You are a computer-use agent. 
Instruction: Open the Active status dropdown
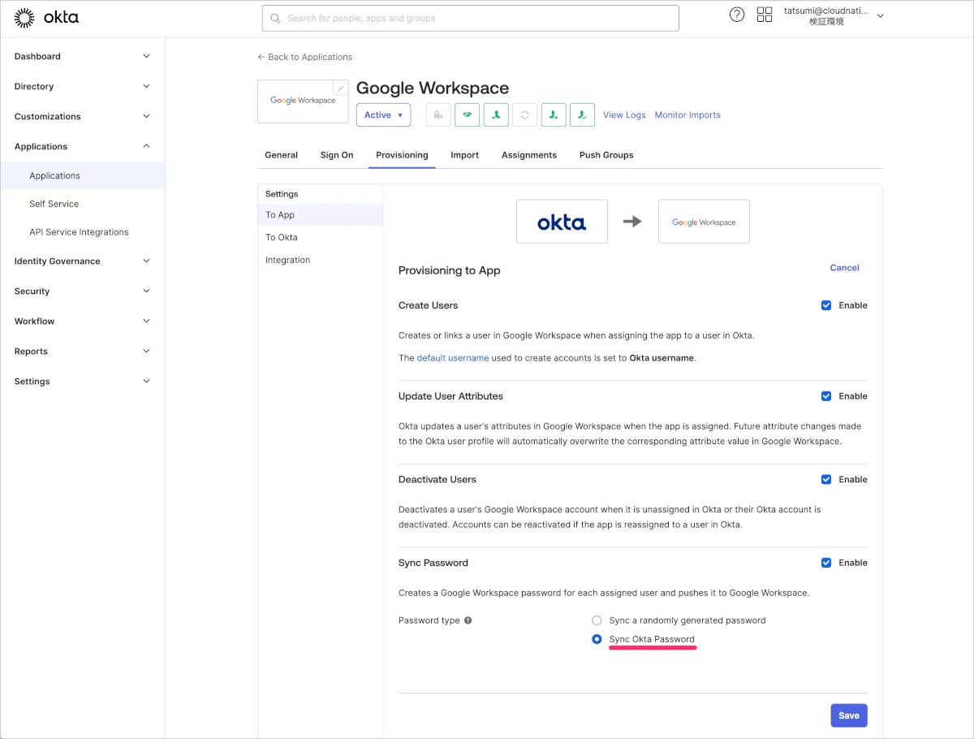pos(383,115)
